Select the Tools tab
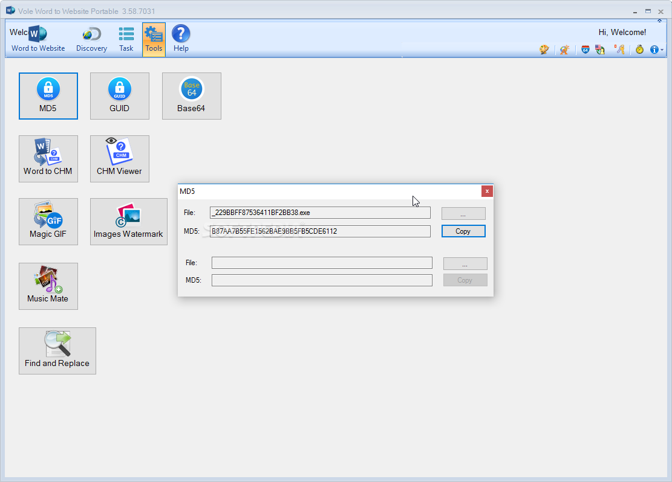 pos(154,40)
